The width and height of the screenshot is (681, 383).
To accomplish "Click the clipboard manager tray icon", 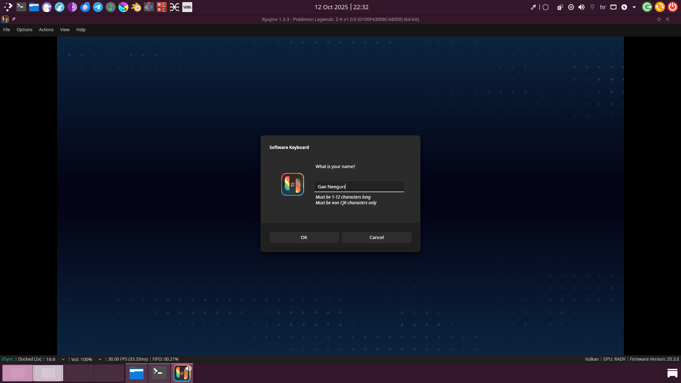I will pos(560,7).
